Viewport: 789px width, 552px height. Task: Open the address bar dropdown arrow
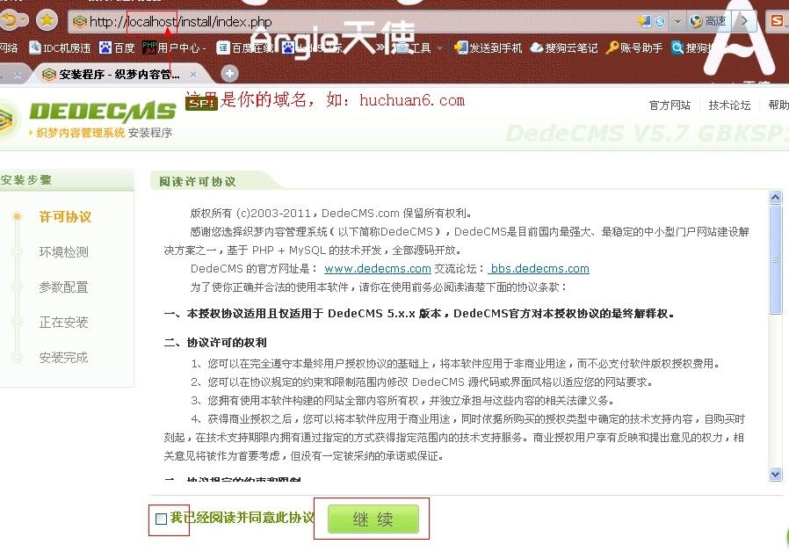pyautogui.click(x=677, y=22)
